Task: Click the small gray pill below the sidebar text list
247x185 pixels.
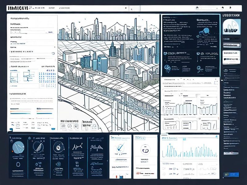Action: pos(231,153)
